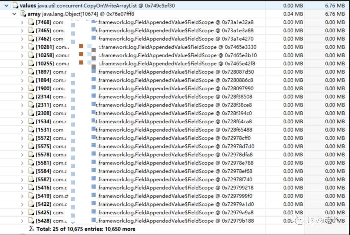
Task: Click the sigma icon on the Total row
Action: (x=32, y=229)
